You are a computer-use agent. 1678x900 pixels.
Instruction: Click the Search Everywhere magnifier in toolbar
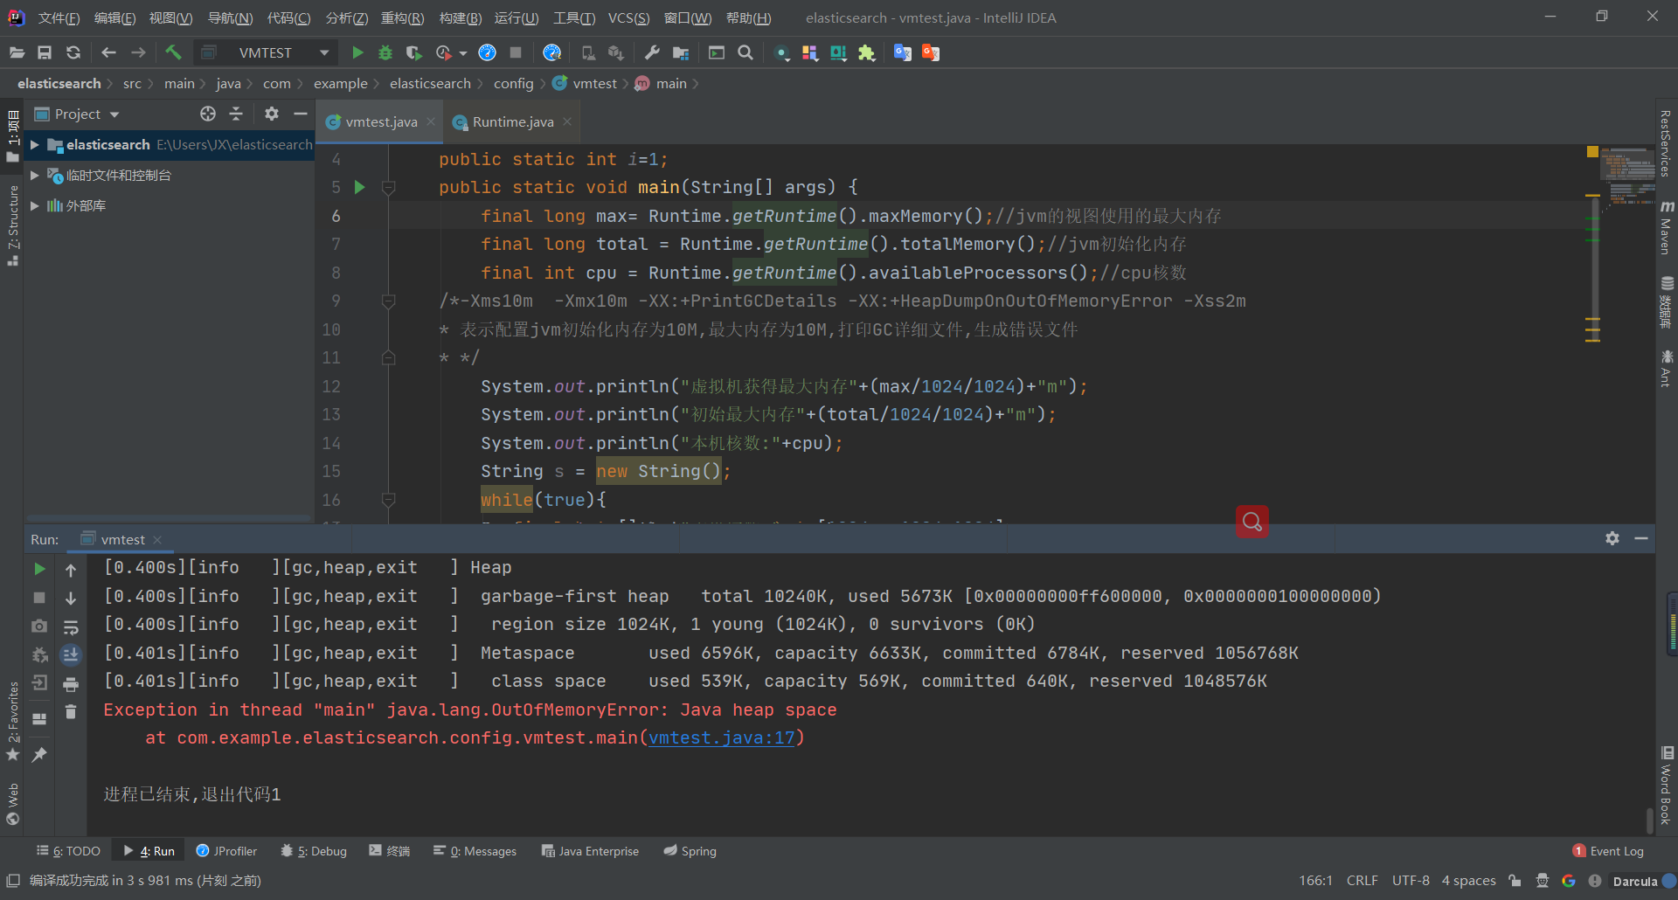coord(745,52)
